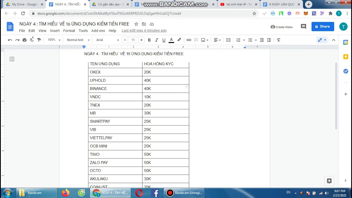
Task: Open the zoom 100% dropdown
Action: (54, 40)
